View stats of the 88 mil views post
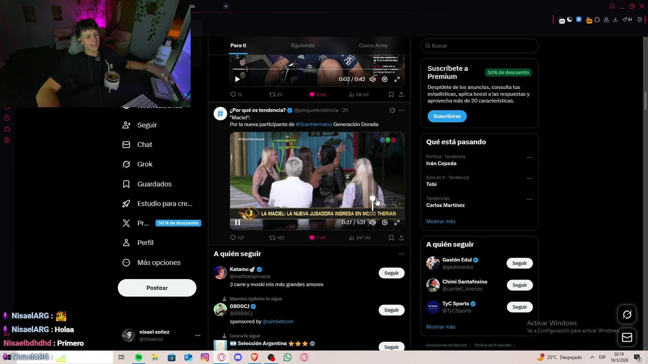This screenshot has width=648, height=364. click(x=358, y=95)
